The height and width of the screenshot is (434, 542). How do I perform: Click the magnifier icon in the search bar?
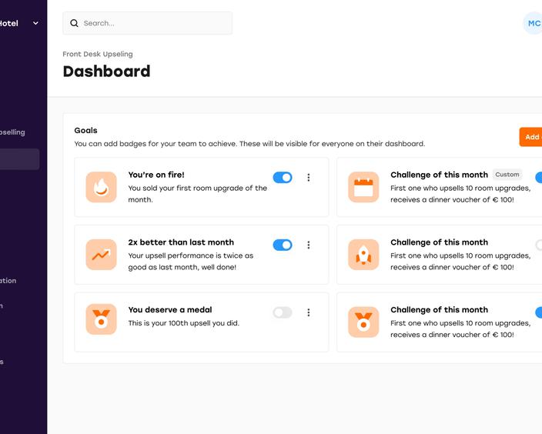click(75, 23)
